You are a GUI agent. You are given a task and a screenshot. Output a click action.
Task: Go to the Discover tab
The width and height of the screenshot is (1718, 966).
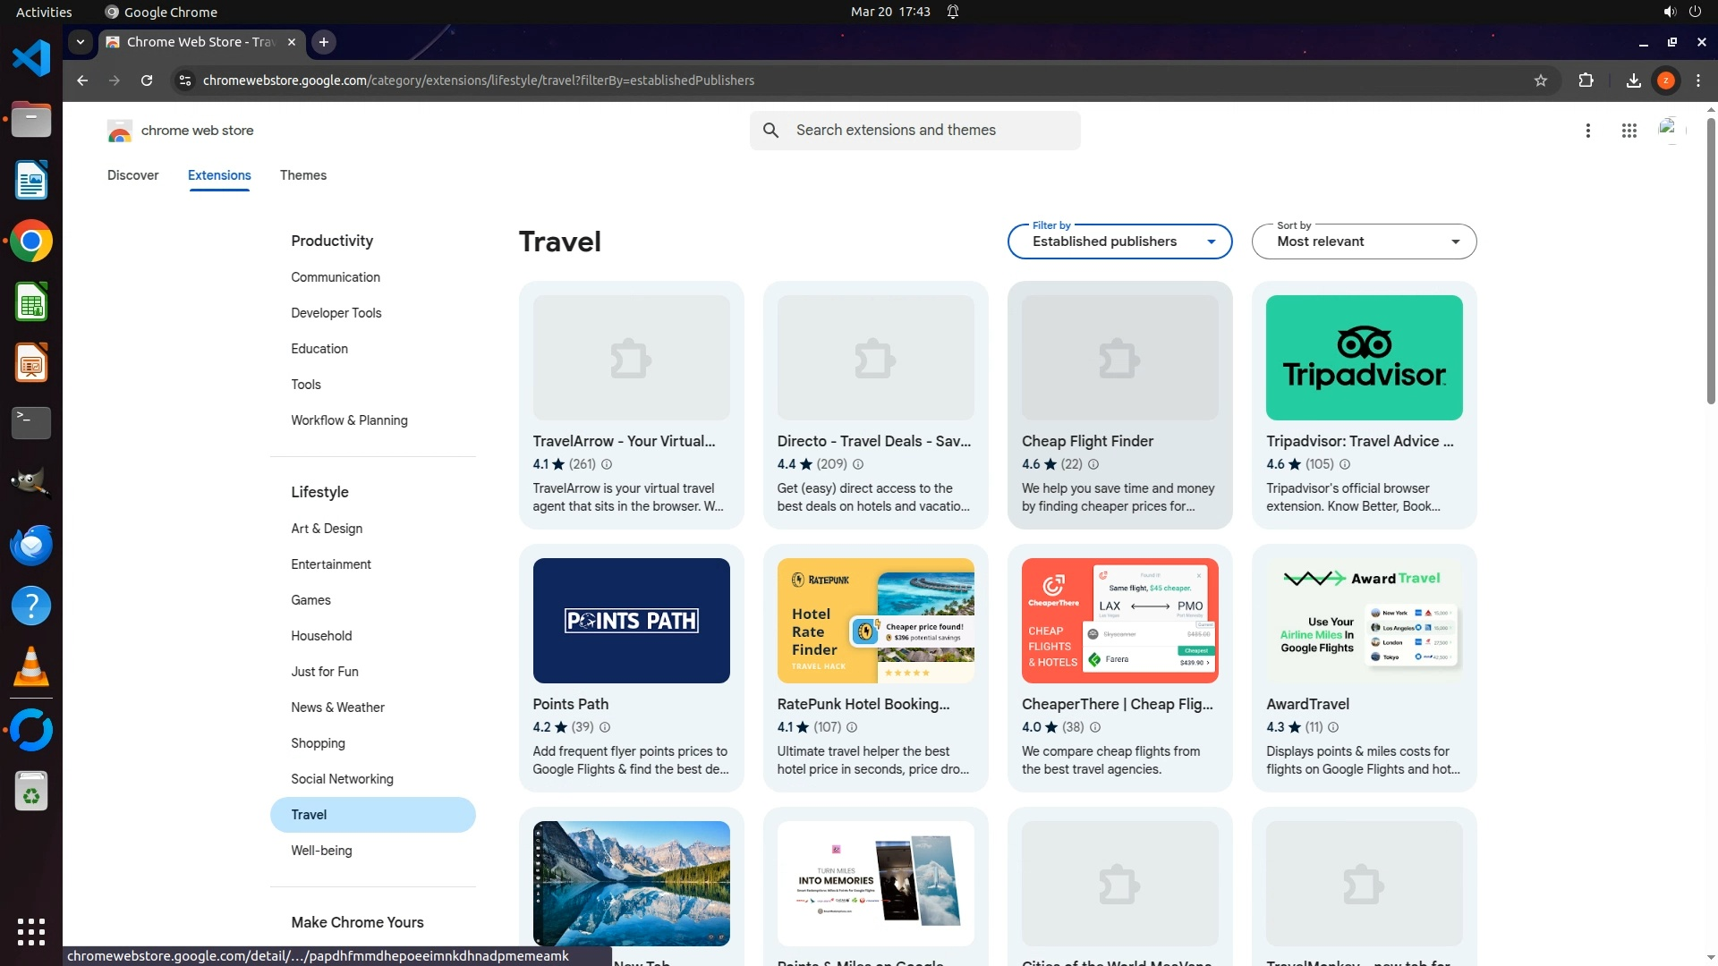(132, 175)
